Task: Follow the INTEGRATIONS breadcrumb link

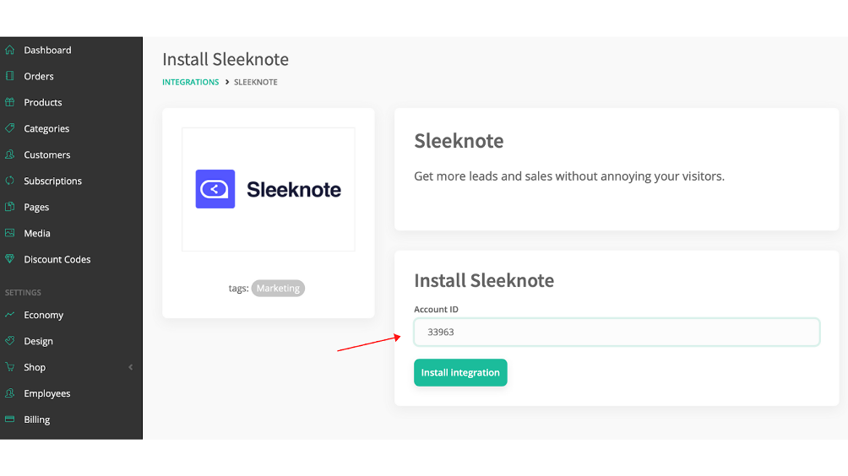Action: pos(190,82)
